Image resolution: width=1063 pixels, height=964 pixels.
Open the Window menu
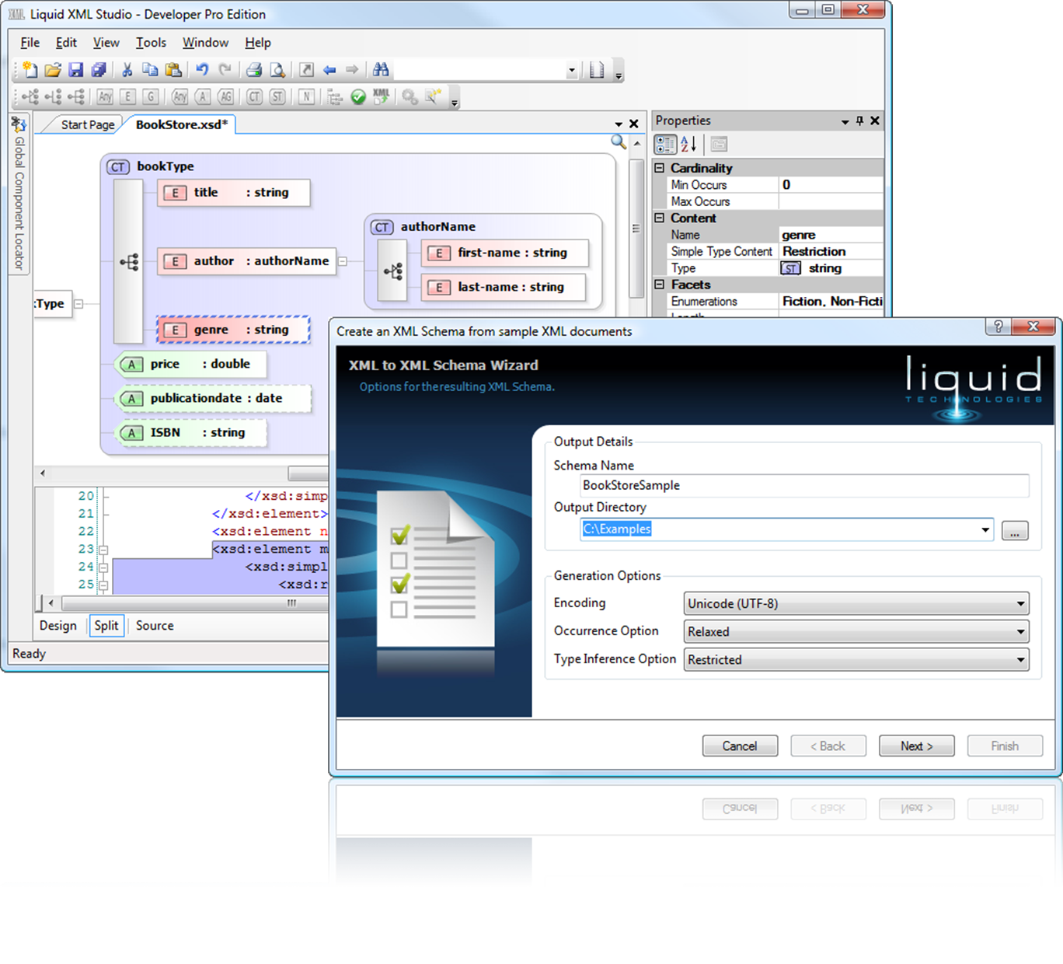click(x=206, y=43)
